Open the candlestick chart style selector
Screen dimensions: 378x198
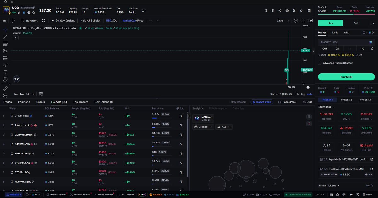point(13,21)
